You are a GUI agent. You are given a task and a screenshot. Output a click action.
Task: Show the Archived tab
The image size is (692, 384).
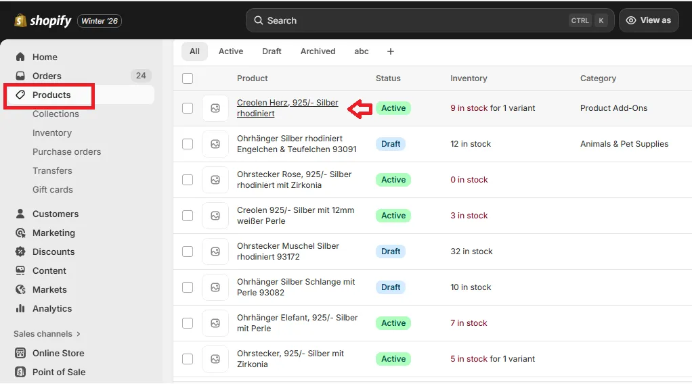tap(318, 51)
